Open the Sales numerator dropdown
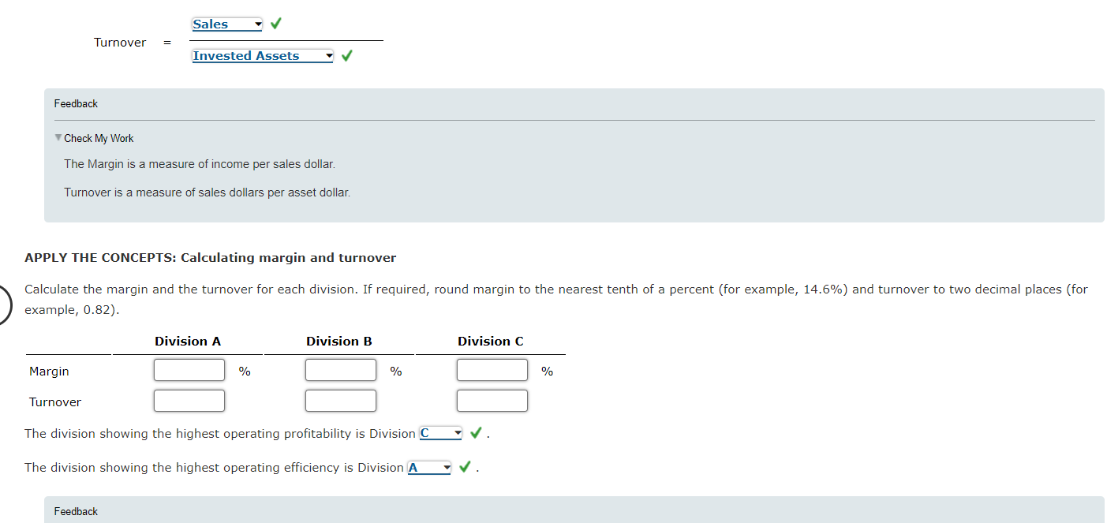 [x=227, y=24]
